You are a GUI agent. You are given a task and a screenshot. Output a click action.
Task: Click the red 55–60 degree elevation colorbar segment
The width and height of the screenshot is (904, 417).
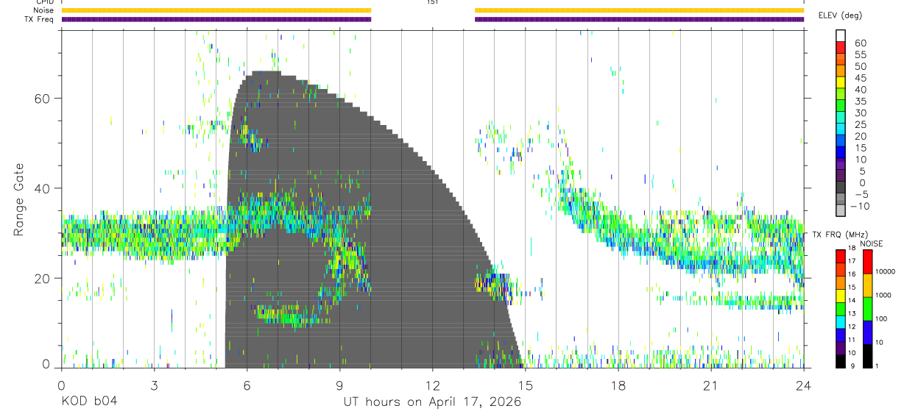coord(841,49)
